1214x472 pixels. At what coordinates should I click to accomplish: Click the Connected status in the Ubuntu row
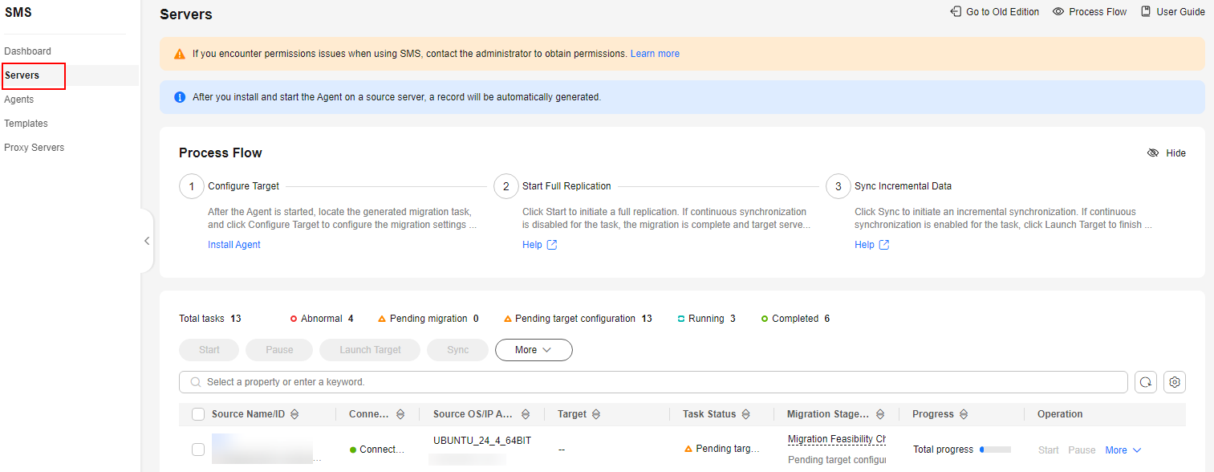click(x=377, y=450)
